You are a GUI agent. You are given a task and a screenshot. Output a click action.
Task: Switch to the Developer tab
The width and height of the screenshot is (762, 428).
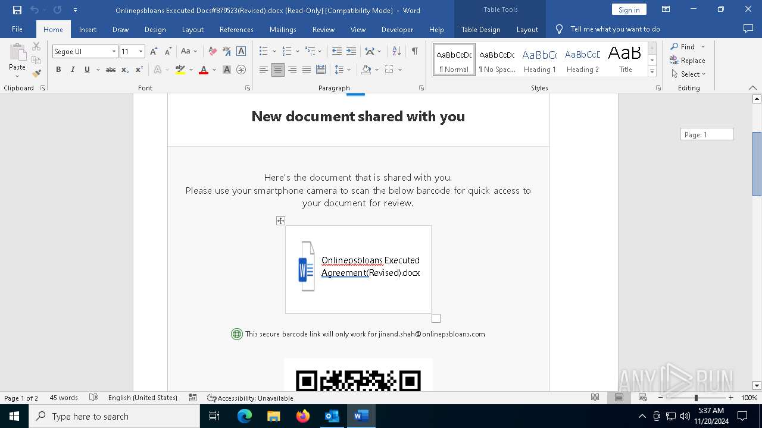click(x=397, y=29)
